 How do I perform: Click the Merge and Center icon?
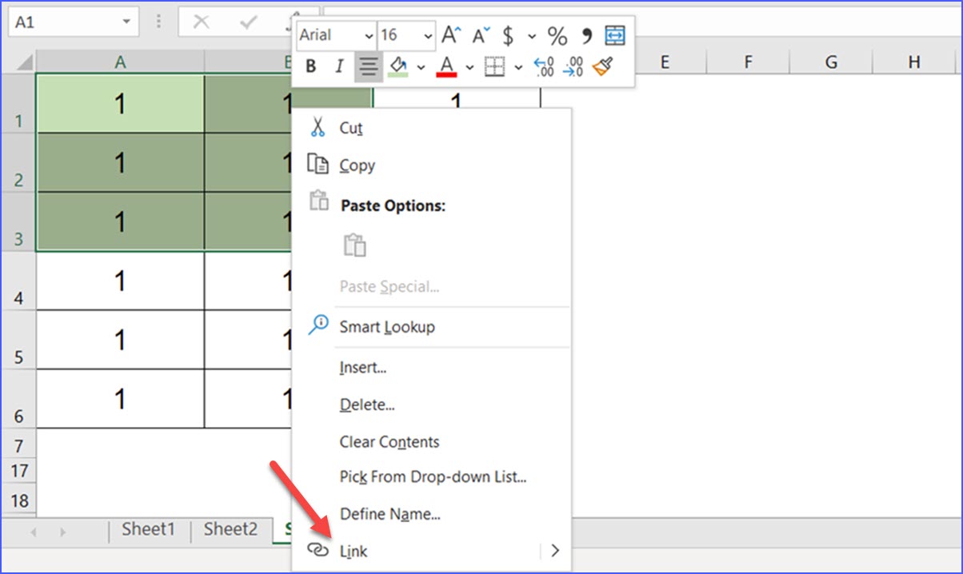pyautogui.click(x=614, y=35)
